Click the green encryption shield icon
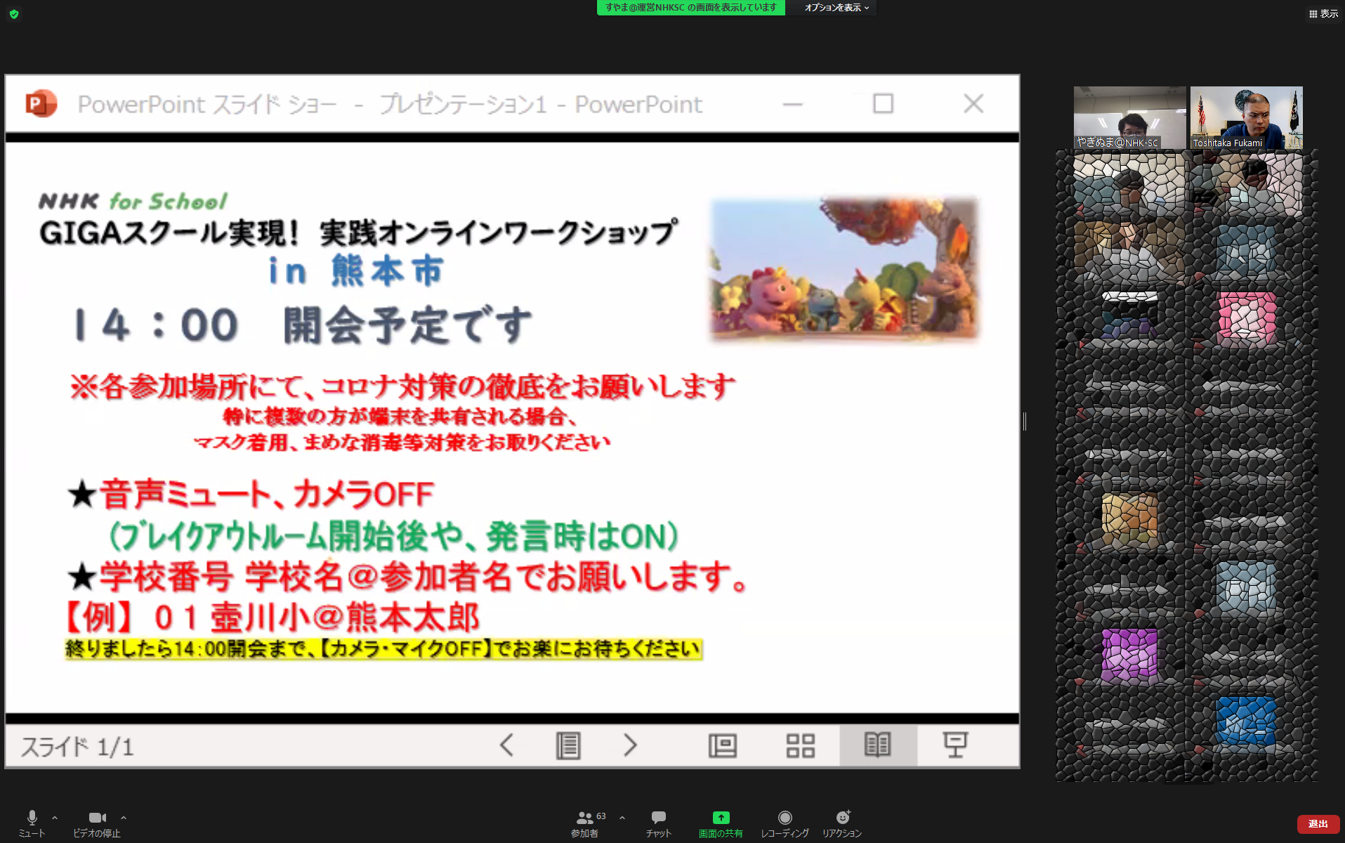 (x=14, y=14)
